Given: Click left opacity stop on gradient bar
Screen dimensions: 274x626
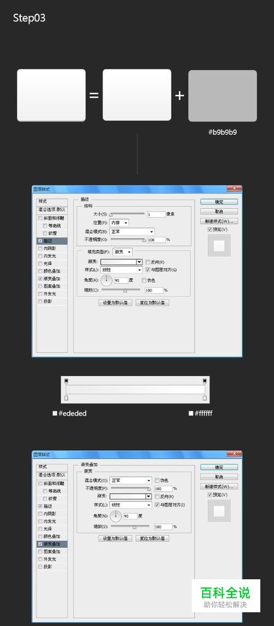Looking at the screenshot, I should coord(66,381).
